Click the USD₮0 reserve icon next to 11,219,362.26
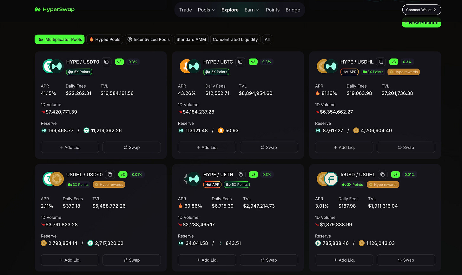This screenshot has height=275, width=462. pyautogui.click(x=86, y=131)
